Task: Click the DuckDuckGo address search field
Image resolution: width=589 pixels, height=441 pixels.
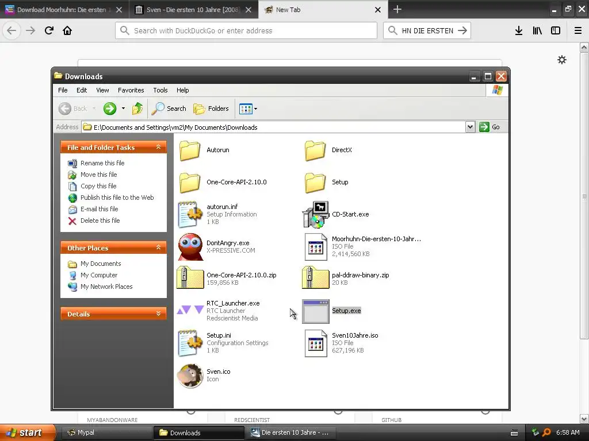Action: (246, 30)
